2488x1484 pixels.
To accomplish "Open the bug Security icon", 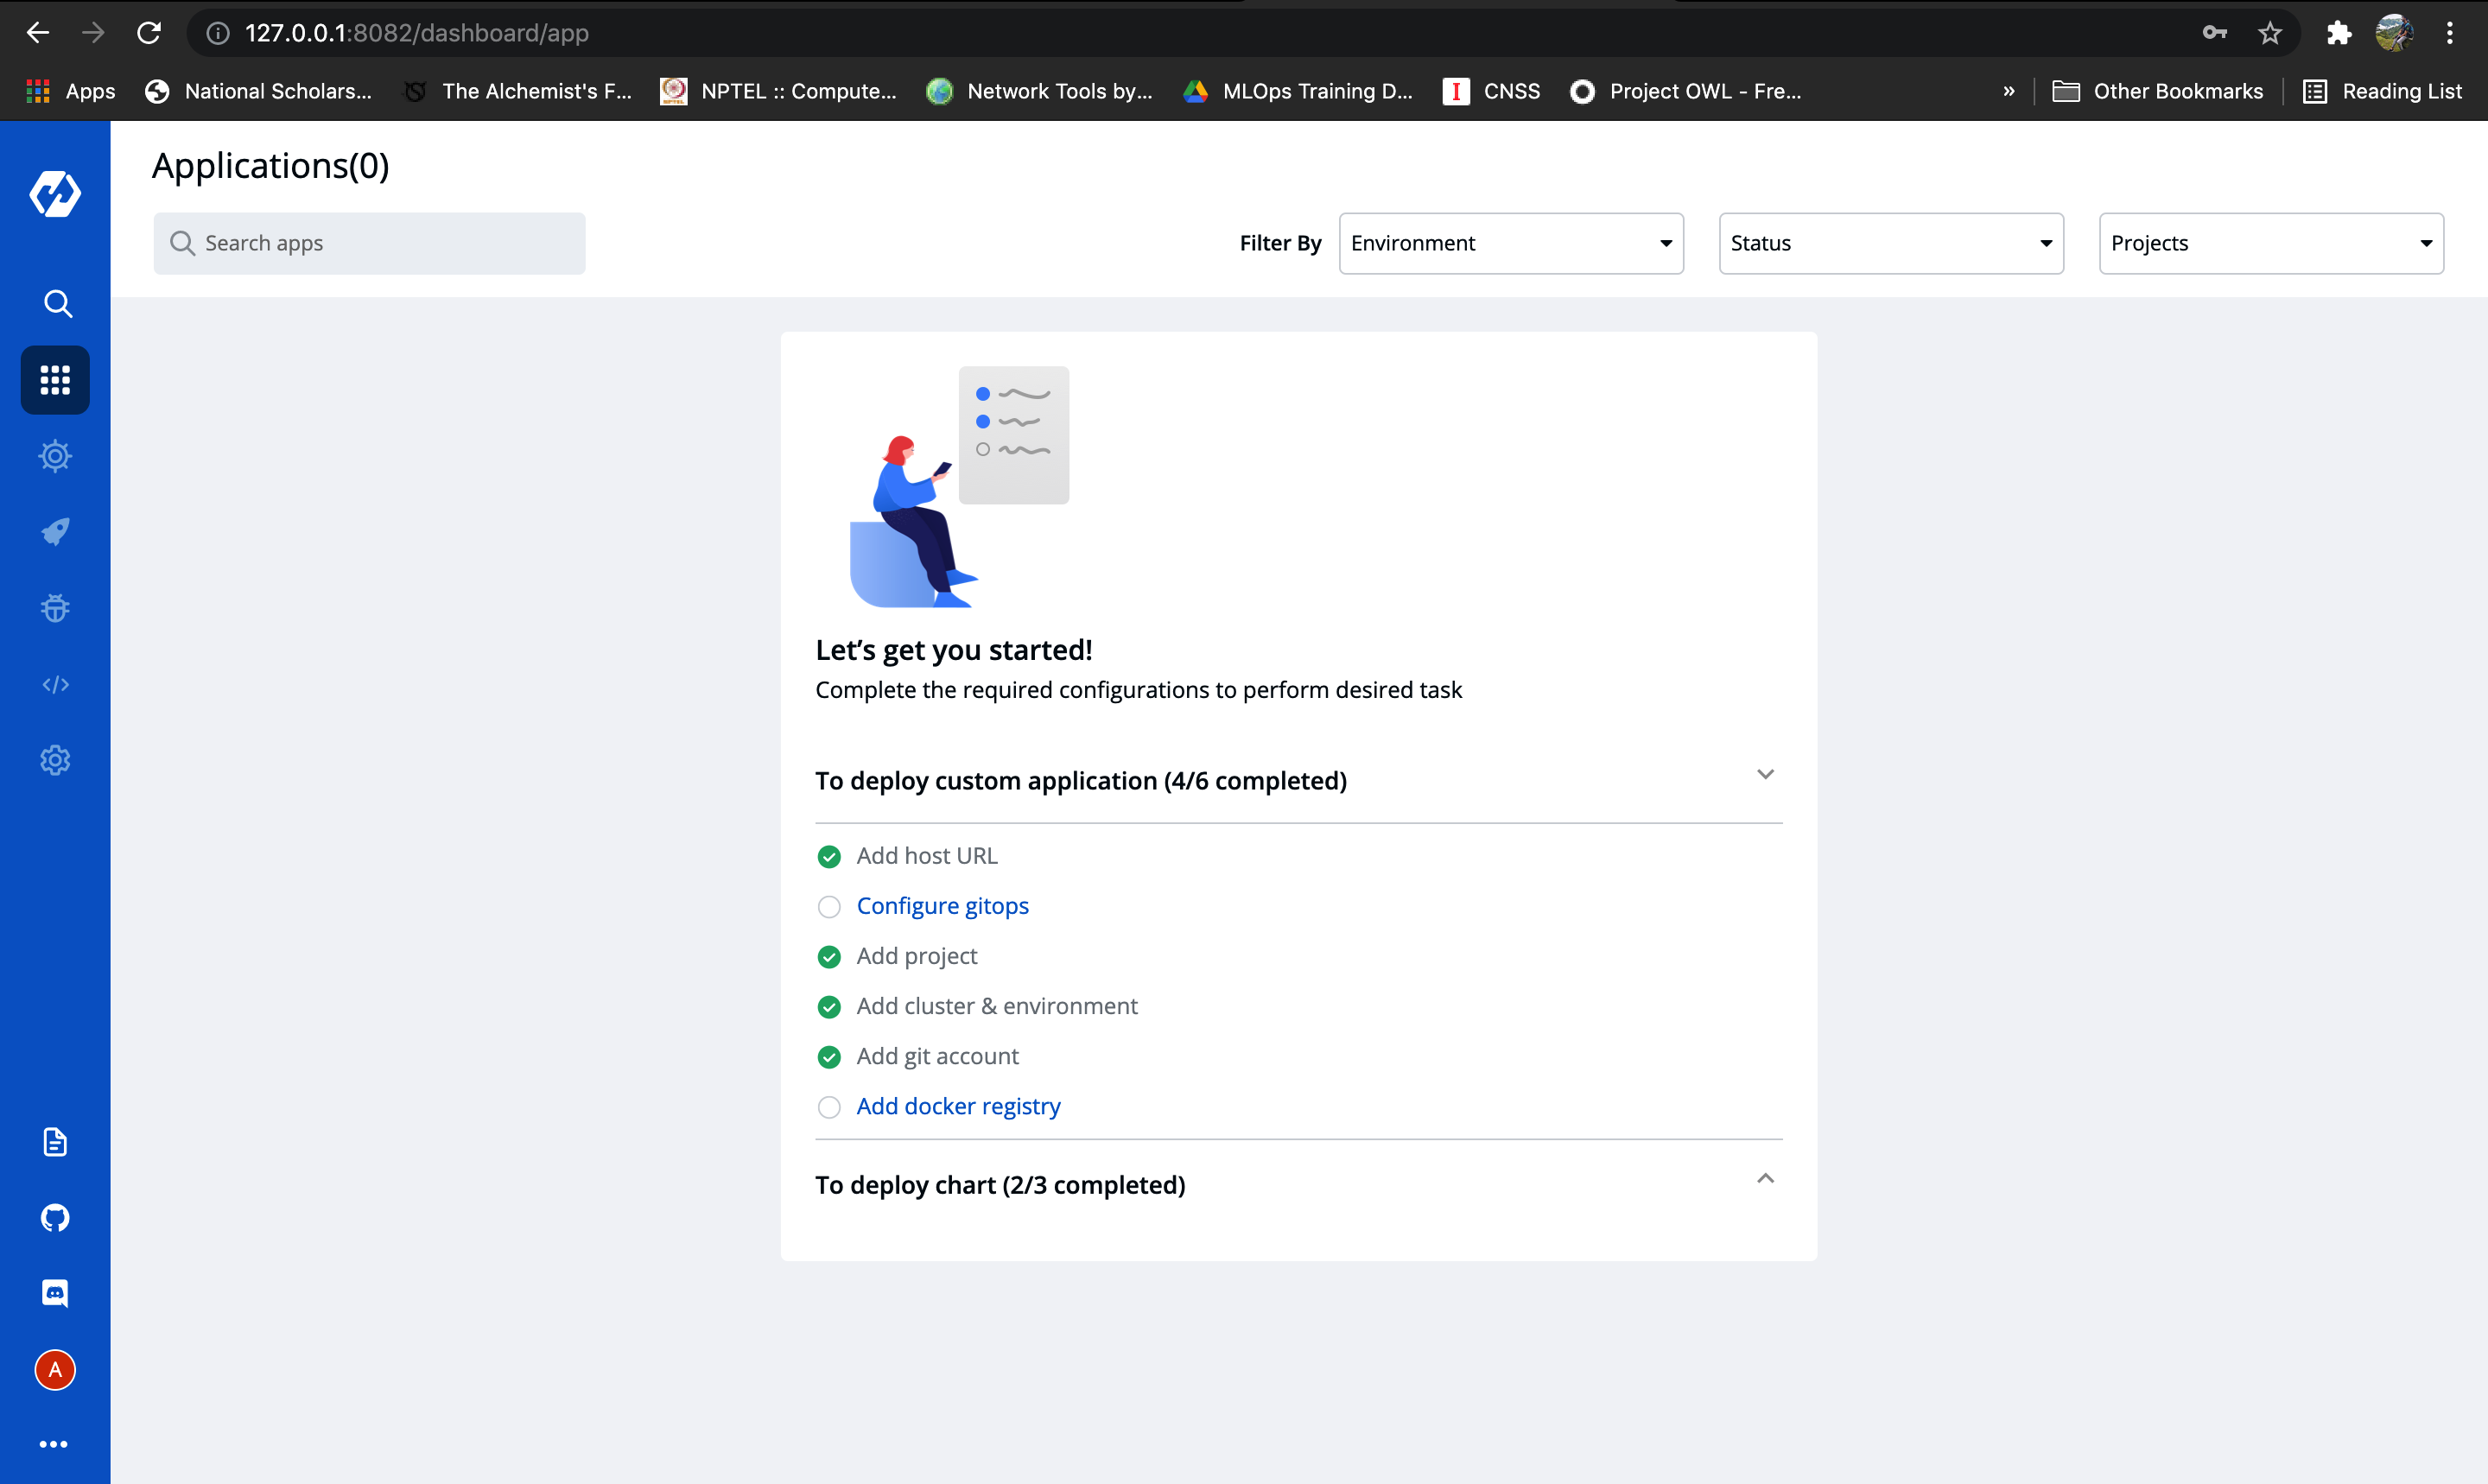I will coord(55,608).
